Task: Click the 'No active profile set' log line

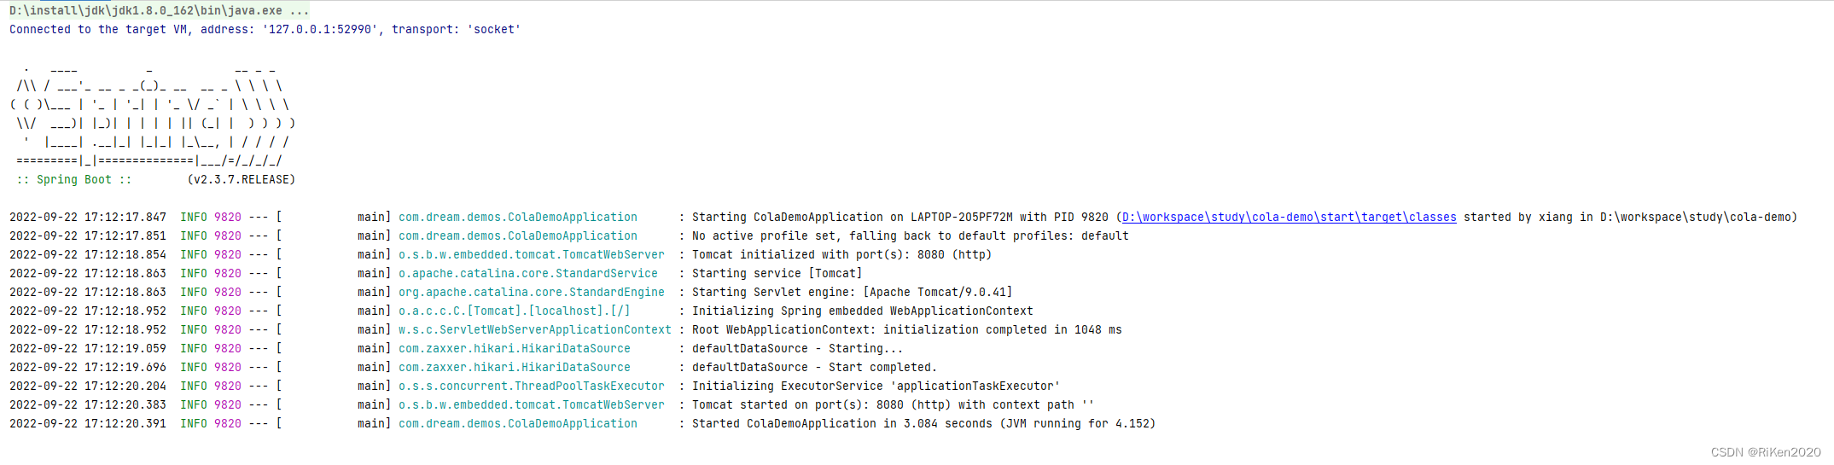Action: click(x=910, y=236)
